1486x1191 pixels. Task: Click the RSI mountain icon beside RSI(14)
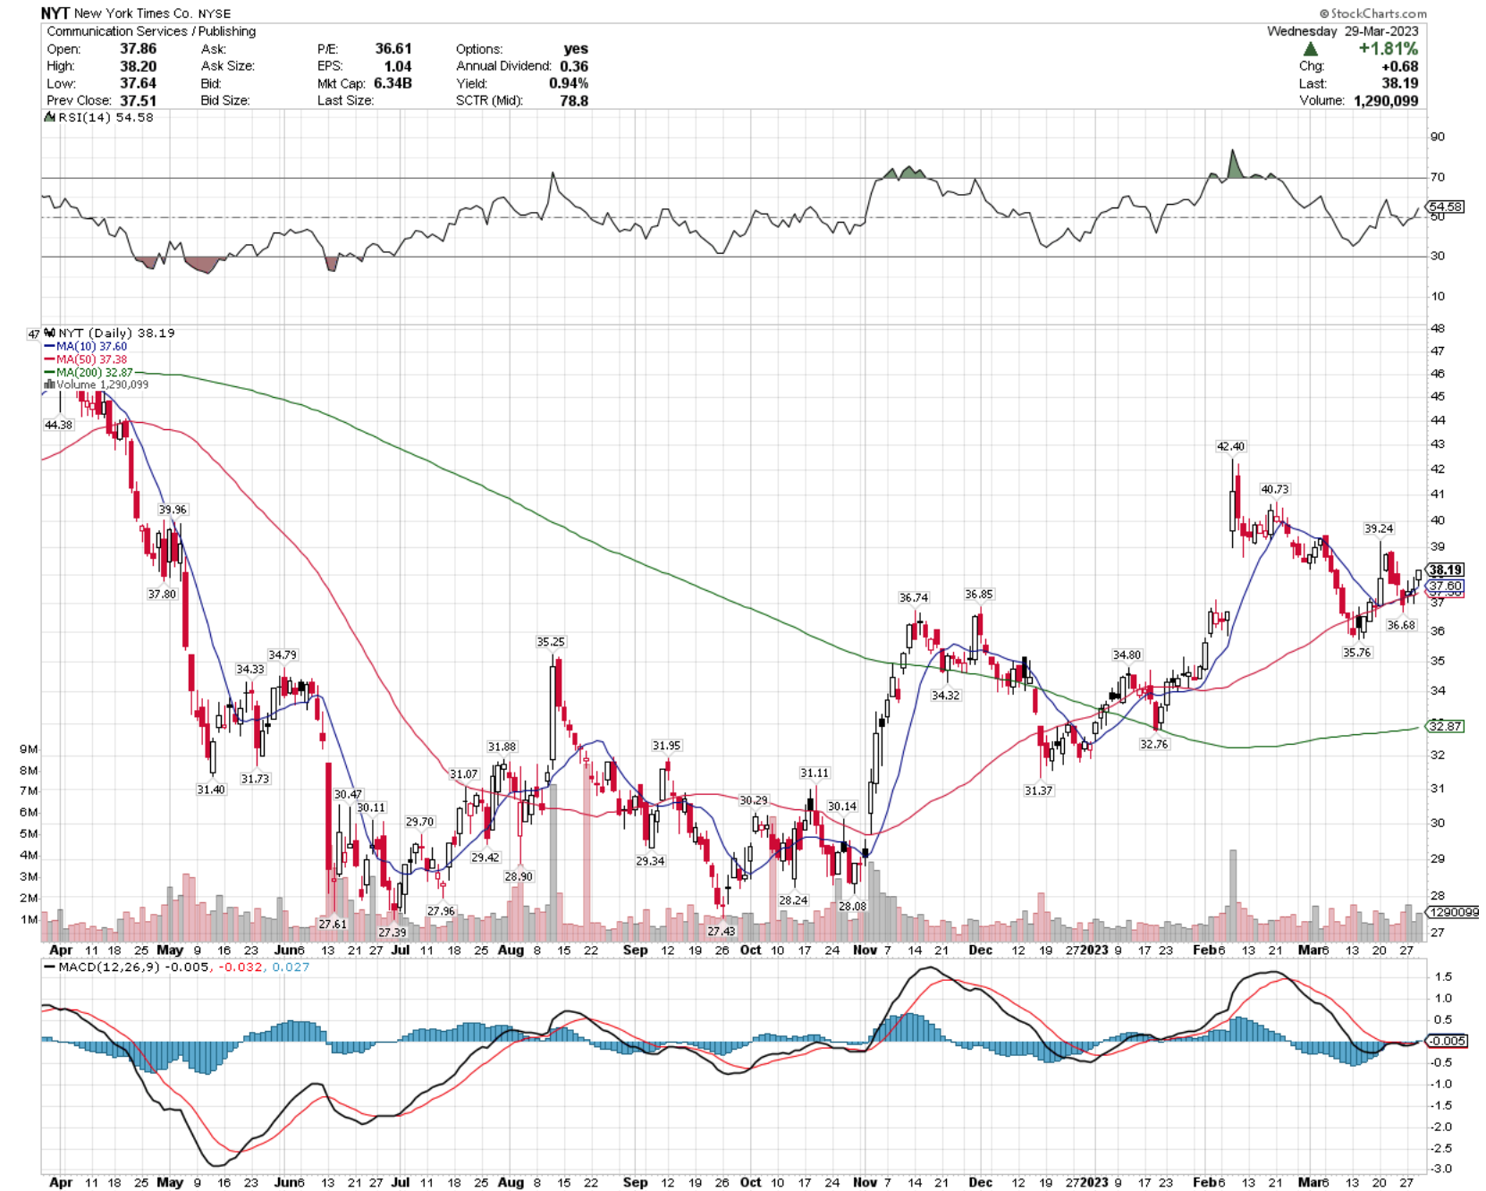tap(50, 117)
